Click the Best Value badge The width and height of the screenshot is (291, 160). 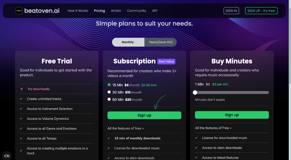pyautogui.click(x=166, y=61)
